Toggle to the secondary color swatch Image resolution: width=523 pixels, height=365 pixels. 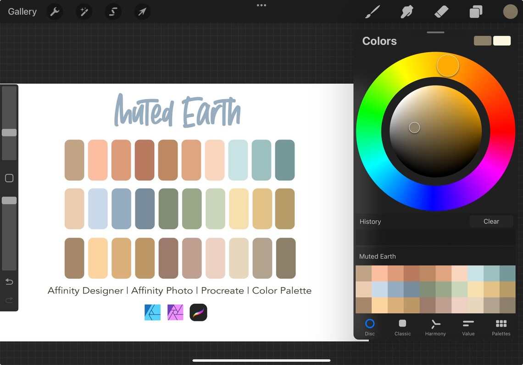pyautogui.click(x=502, y=40)
